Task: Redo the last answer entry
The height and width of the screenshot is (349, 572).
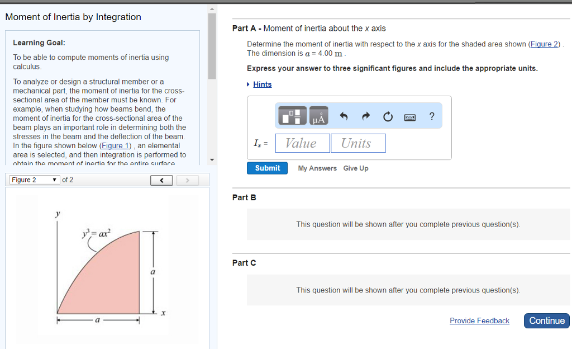Action: click(x=366, y=115)
